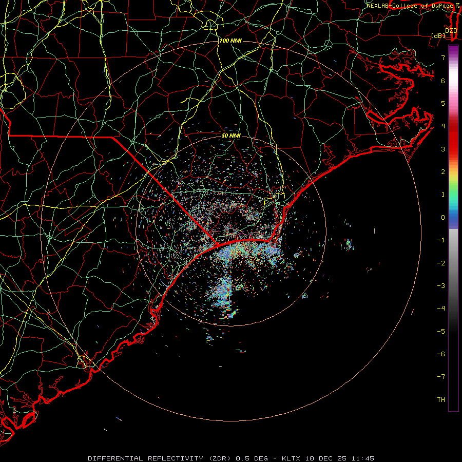The height and width of the screenshot is (462, 462).
Task: Click the 50 NMI range ring label
Action: pyautogui.click(x=232, y=136)
